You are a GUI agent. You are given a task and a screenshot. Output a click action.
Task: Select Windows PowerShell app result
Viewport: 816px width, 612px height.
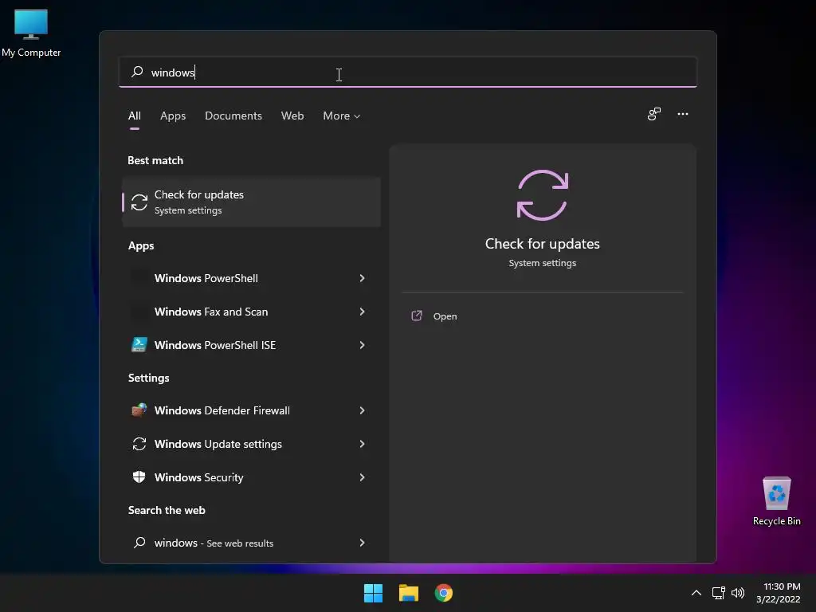pos(206,278)
